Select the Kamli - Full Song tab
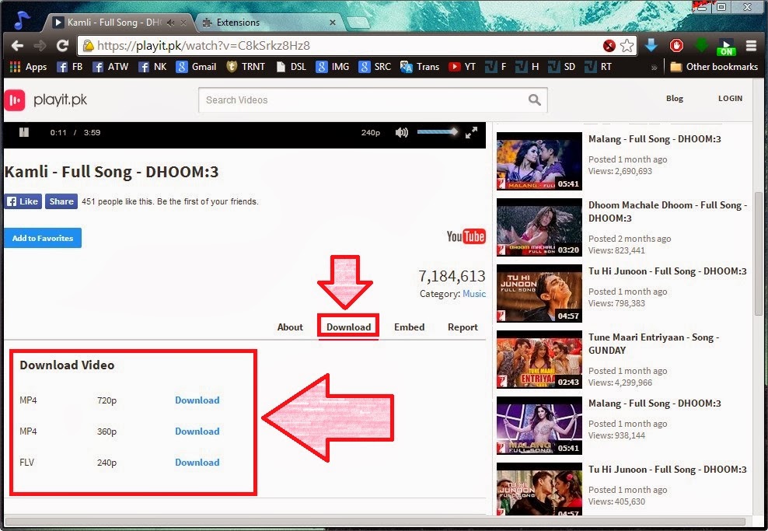 [115, 23]
